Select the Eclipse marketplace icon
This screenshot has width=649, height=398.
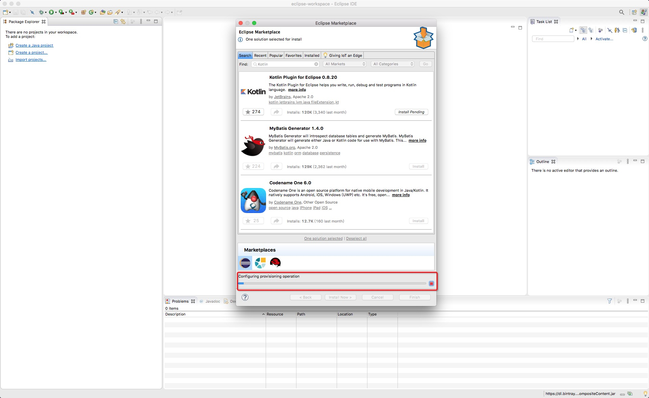[x=245, y=263]
